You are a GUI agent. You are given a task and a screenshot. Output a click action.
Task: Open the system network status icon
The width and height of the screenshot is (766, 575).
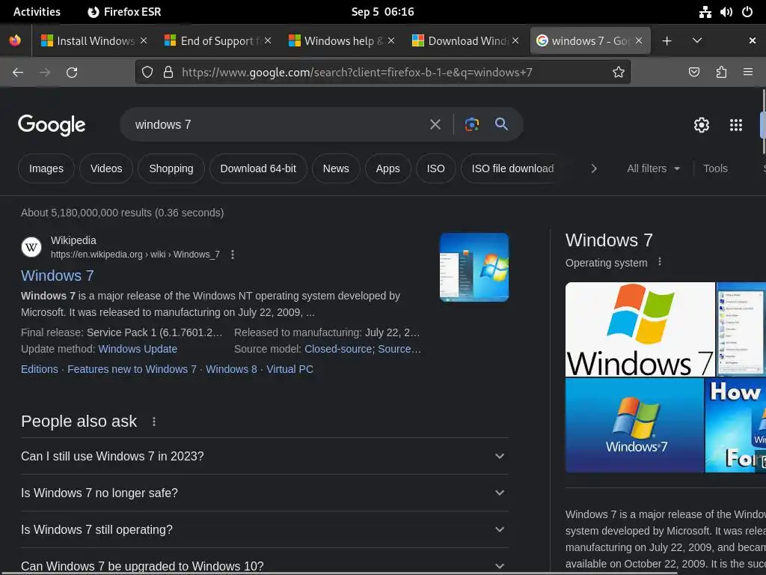tap(705, 12)
